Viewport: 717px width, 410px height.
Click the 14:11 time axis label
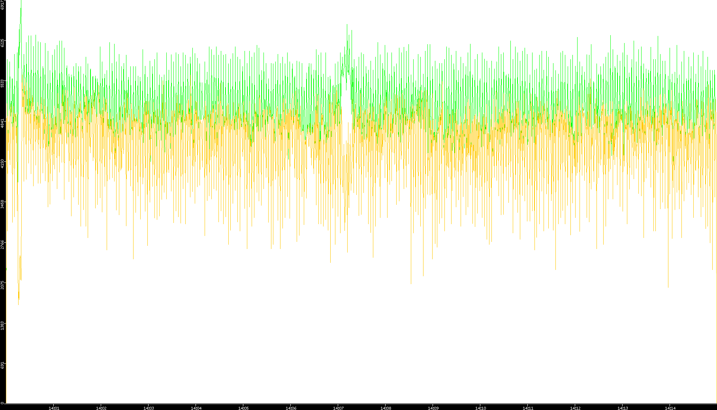point(528,408)
